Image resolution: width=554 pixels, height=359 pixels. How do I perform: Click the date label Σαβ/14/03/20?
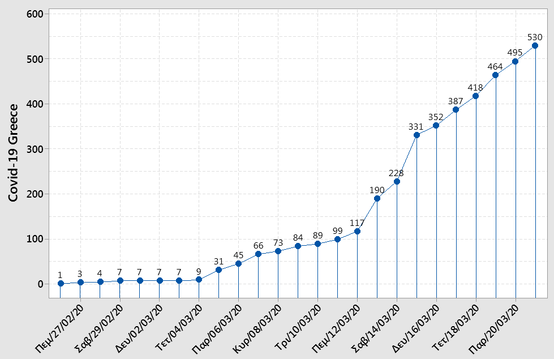click(376, 328)
